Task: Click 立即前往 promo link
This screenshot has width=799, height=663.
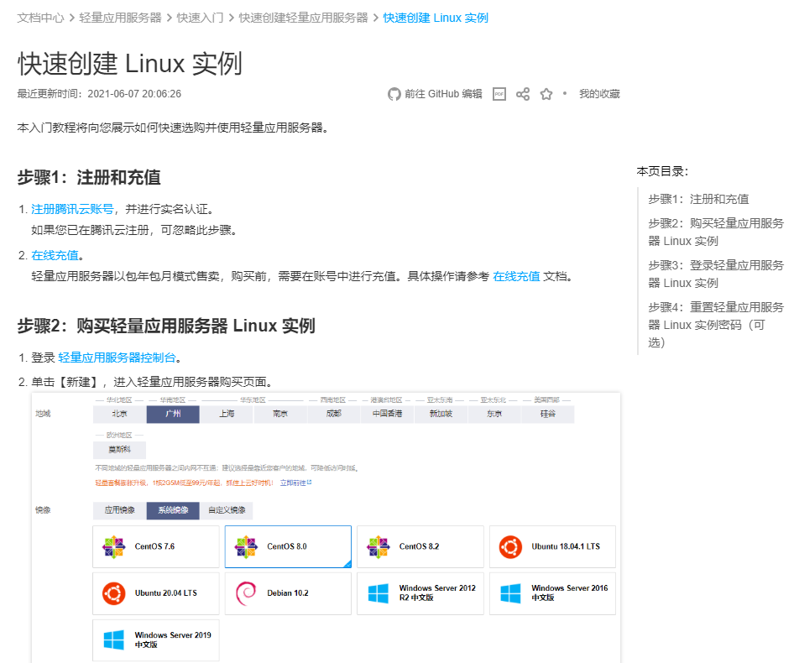Action: (295, 483)
